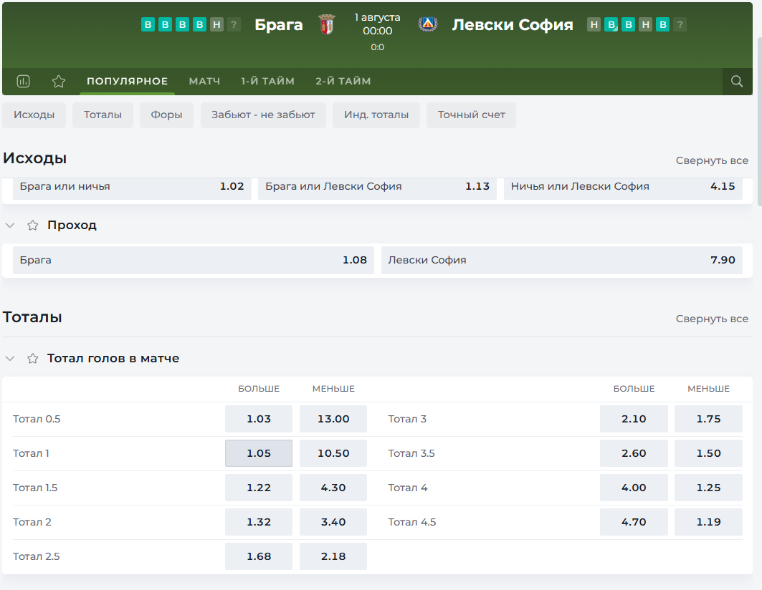Select Тотал 0.5 Меньше odds 13.00

click(x=333, y=419)
